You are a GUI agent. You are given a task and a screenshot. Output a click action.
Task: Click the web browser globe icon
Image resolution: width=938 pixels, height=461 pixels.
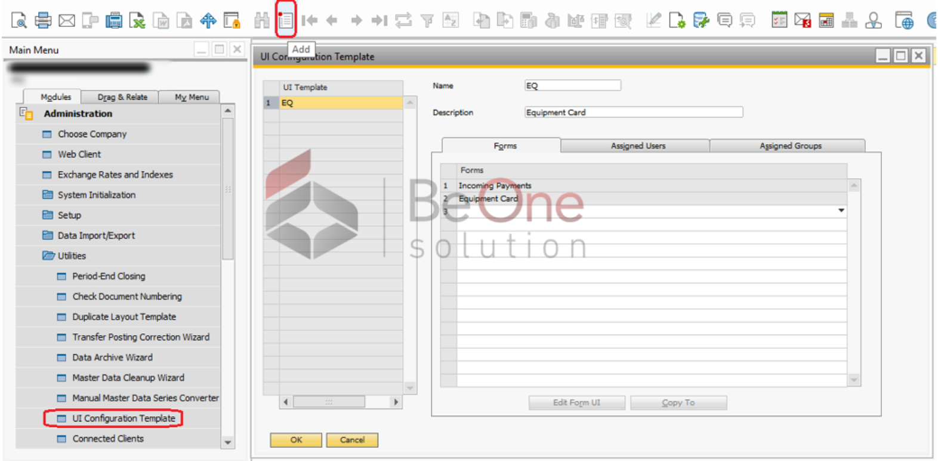905,20
